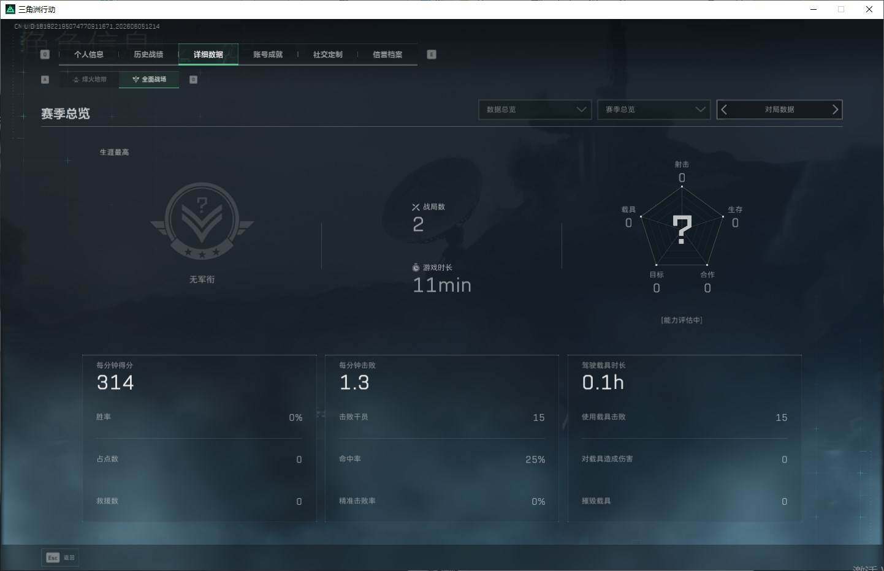
Task: Click the 精准击败率 row
Action: click(x=442, y=501)
